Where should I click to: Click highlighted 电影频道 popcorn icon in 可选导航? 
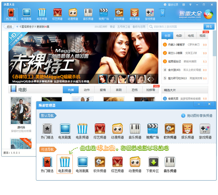64,165
